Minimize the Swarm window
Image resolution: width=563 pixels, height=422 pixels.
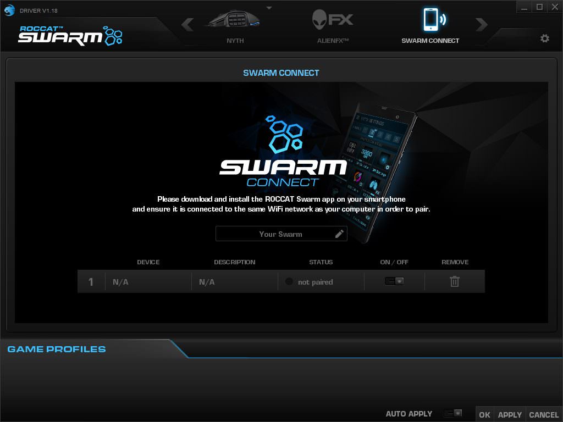(x=524, y=7)
